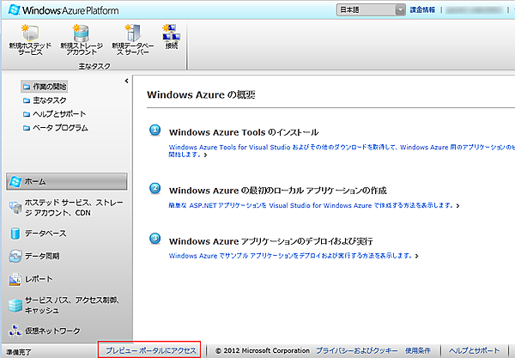515x358 pixels.
Task: Click folder icon beside 主なタスク
Action: coord(27,100)
